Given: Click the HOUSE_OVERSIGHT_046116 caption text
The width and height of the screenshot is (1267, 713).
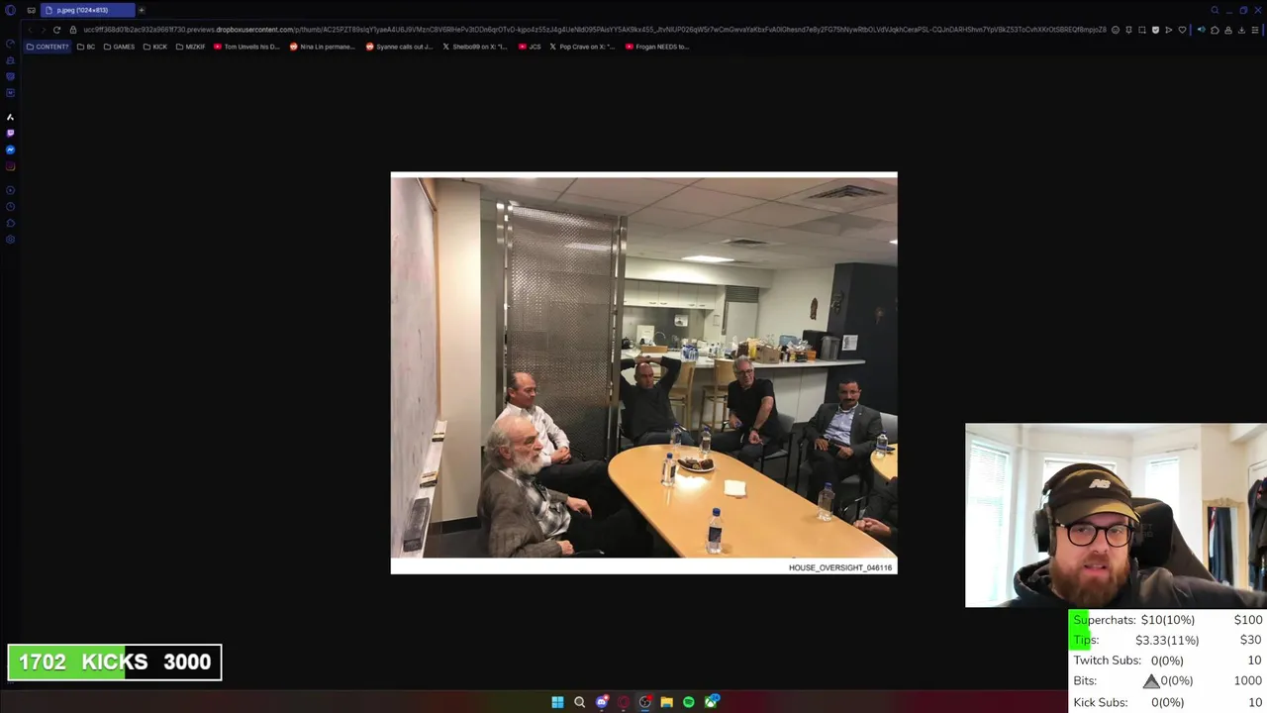Looking at the screenshot, I should pos(840,567).
